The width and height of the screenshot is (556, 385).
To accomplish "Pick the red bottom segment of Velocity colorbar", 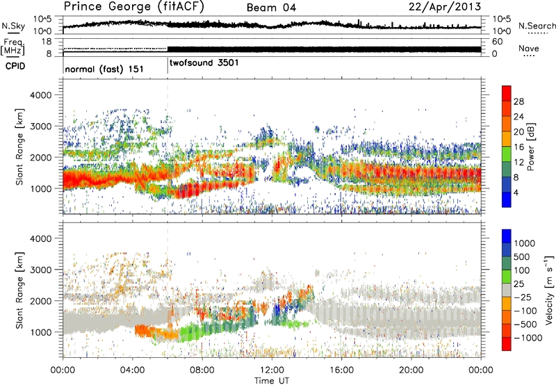I will 507,344.
